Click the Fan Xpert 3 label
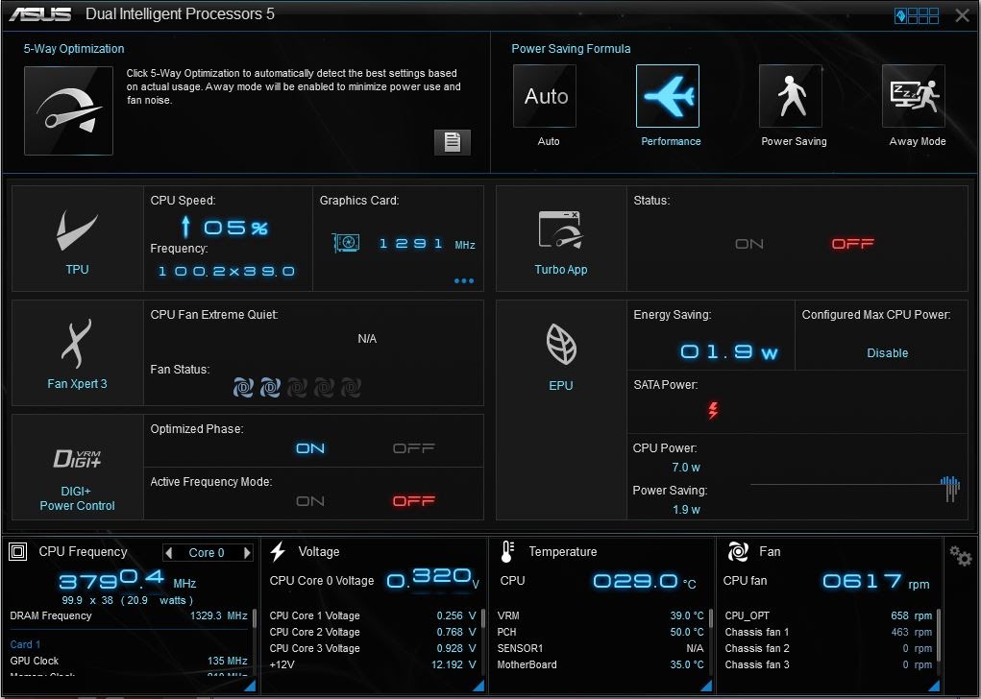The image size is (981, 699). click(x=77, y=384)
